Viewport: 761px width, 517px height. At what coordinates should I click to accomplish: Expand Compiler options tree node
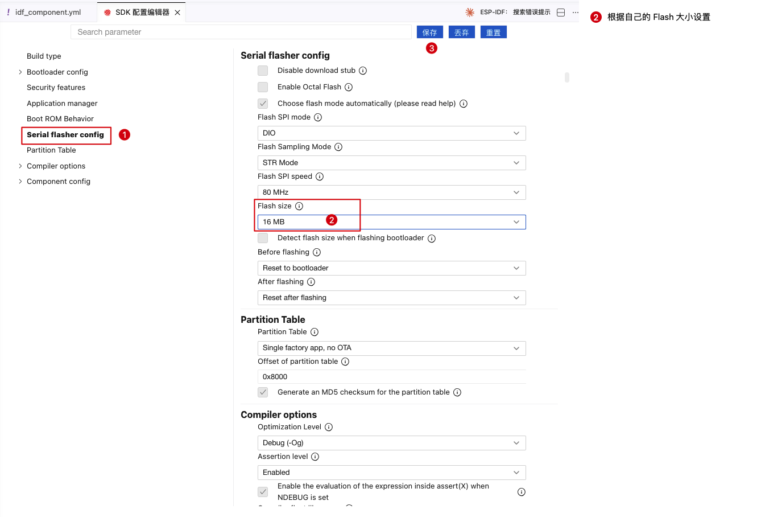pyautogui.click(x=20, y=166)
